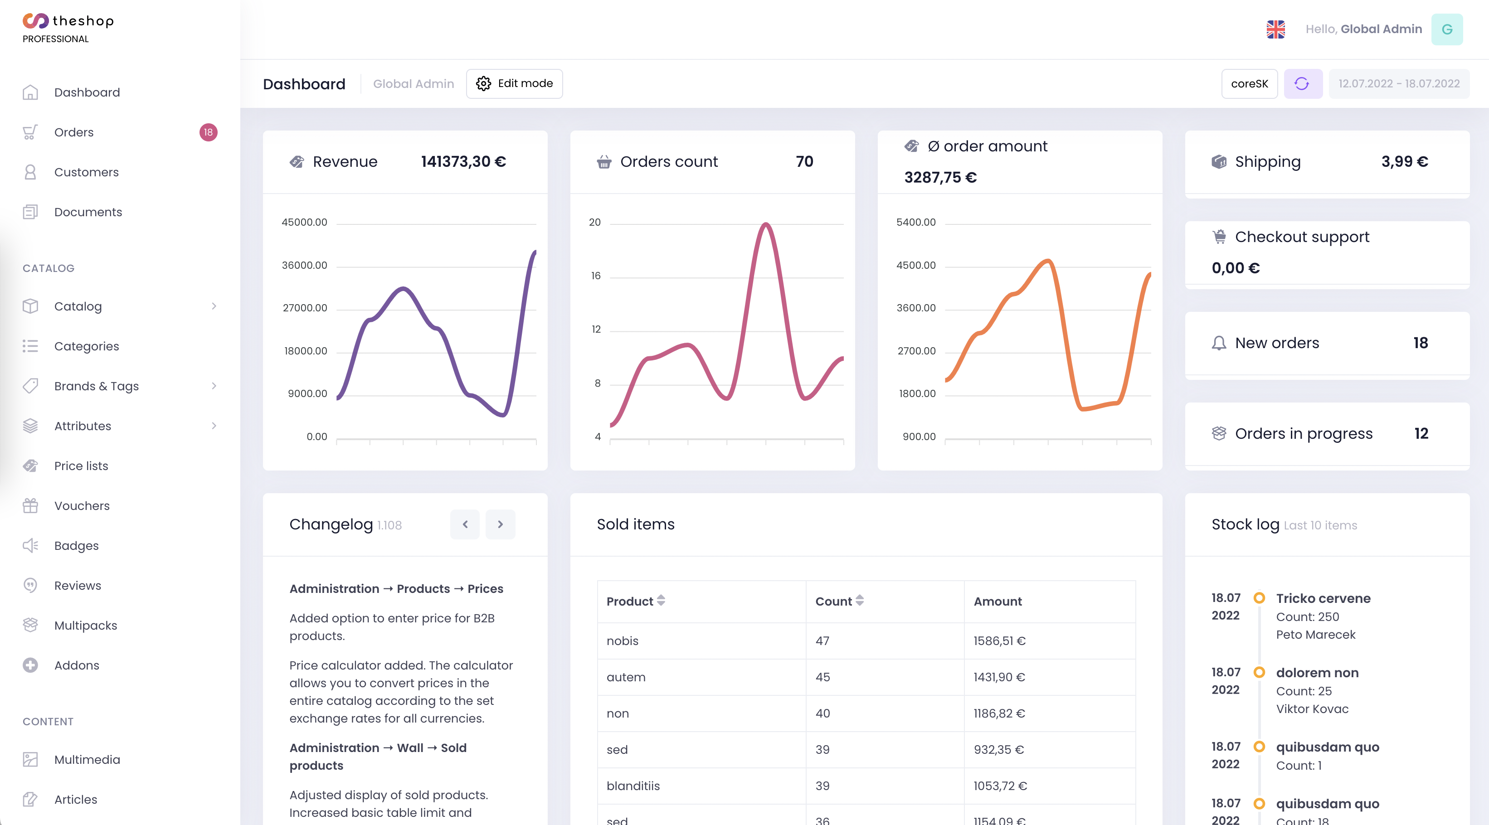Click the nobis row in Sold items
1489x825 pixels.
866,641
